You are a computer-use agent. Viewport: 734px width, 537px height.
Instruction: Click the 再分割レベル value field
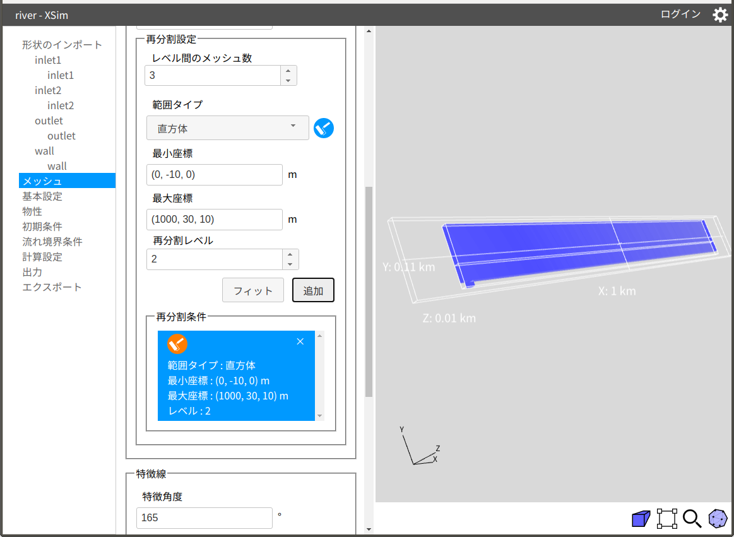pyautogui.click(x=215, y=259)
